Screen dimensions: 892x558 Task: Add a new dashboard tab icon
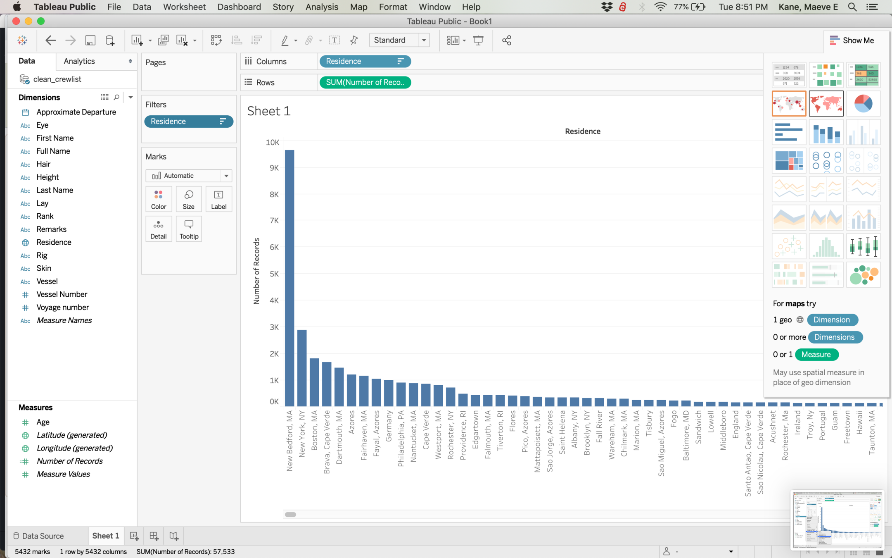point(154,536)
